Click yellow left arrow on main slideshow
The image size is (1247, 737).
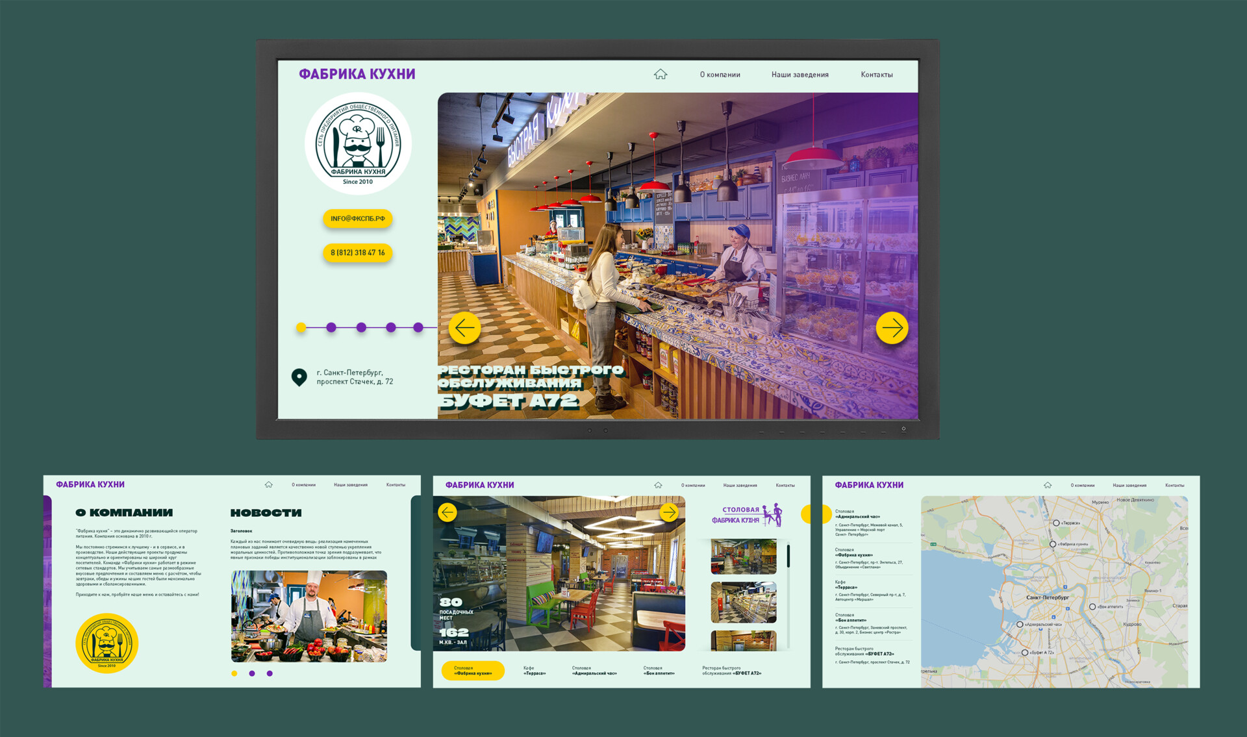coord(464,328)
